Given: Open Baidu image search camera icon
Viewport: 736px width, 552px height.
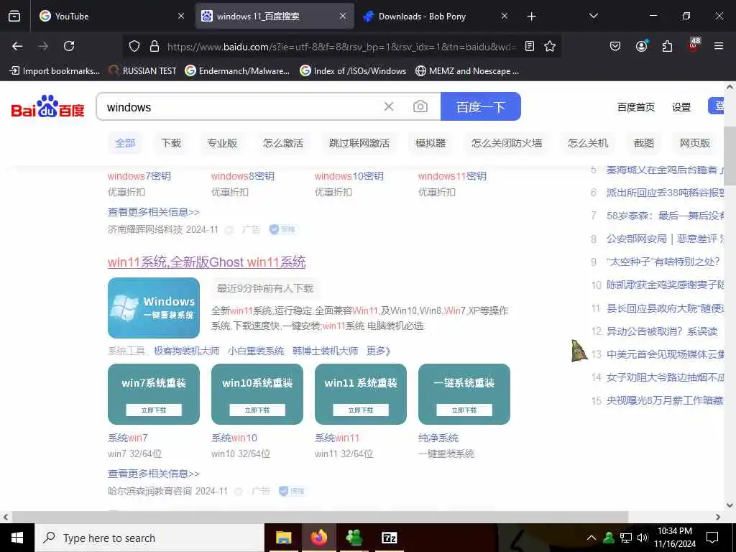Looking at the screenshot, I should [420, 106].
